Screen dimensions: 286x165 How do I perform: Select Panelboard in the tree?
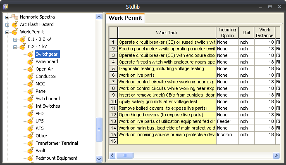coord(47,61)
